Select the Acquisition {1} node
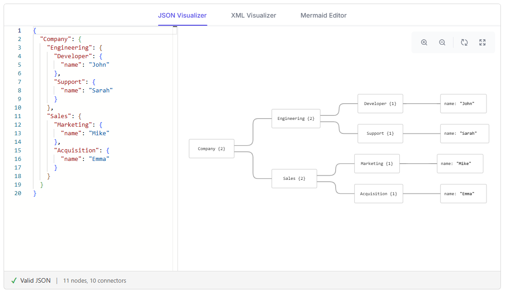 pyautogui.click(x=379, y=193)
